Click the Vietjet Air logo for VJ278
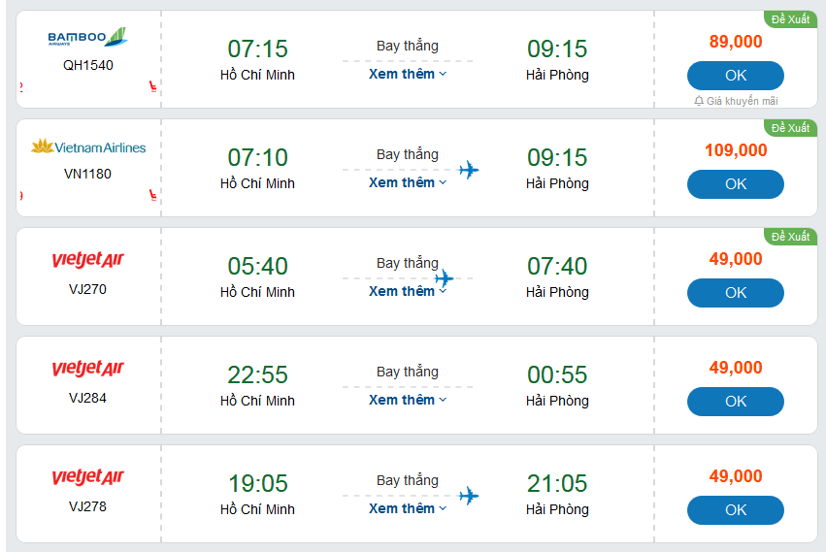This screenshot has width=826, height=552. pos(87,477)
